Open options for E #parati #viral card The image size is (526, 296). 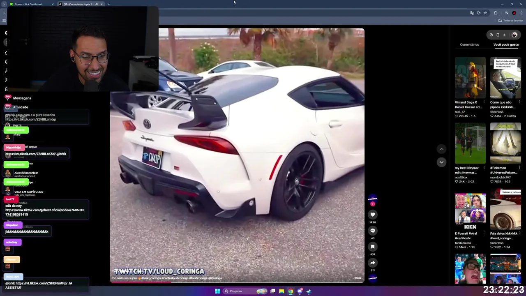tap(484, 234)
